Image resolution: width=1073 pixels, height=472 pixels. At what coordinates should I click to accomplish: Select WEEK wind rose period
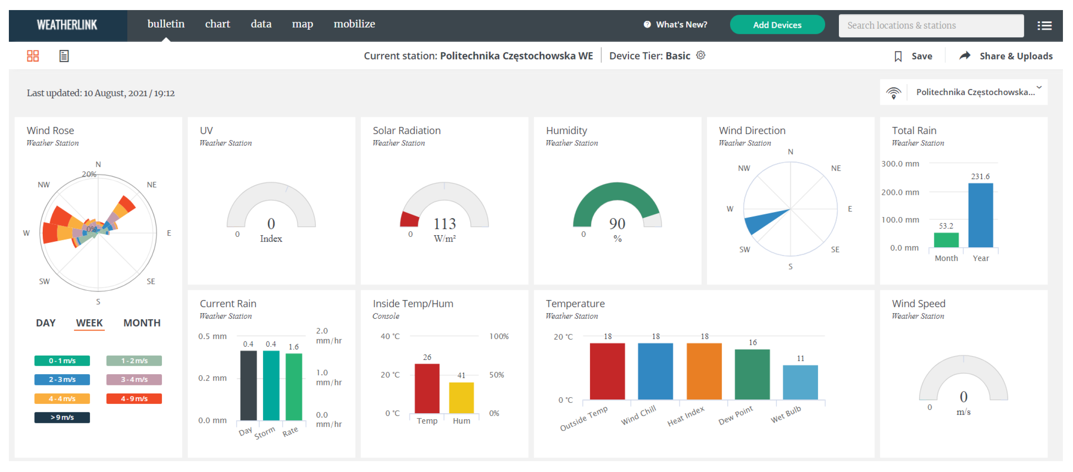(89, 323)
